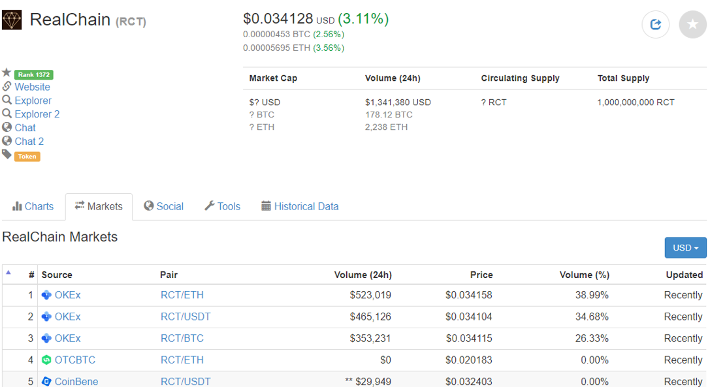Click the globe icon beside Chat 2
This screenshot has height=387, width=710.
7,141
